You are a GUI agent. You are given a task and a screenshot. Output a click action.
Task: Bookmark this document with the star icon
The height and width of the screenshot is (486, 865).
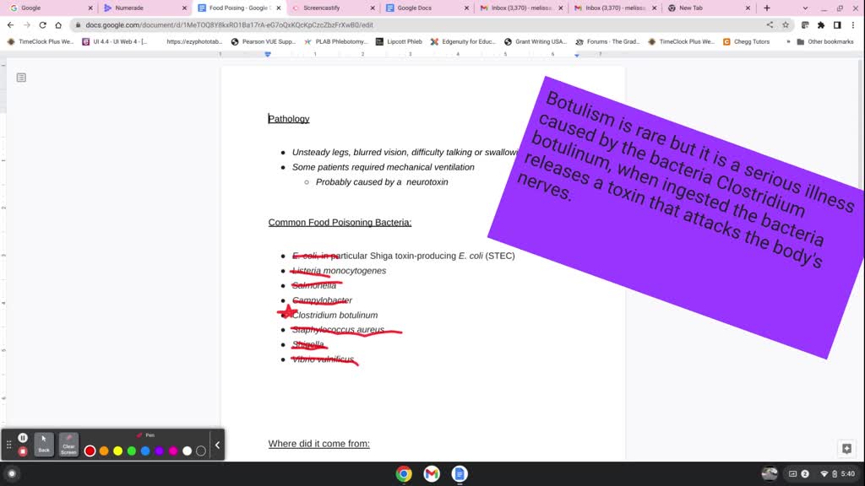click(786, 25)
